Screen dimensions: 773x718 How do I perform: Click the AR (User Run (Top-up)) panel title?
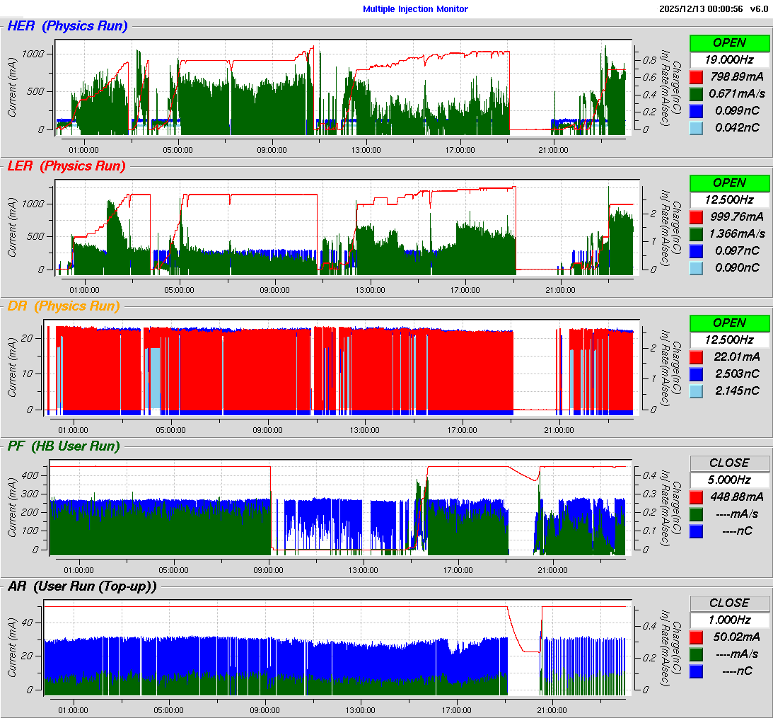point(81,586)
